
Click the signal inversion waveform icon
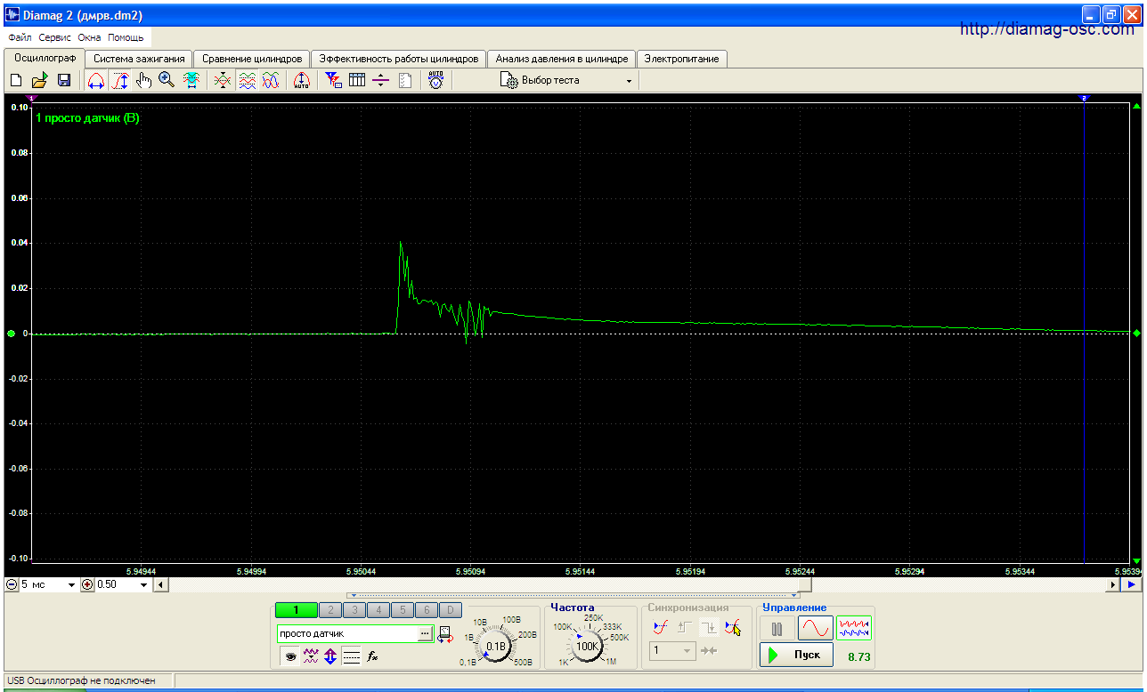click(x=311, y=656)
